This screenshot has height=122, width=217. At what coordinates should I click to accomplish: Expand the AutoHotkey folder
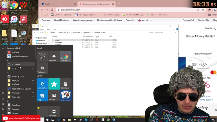tap(33, 97)
